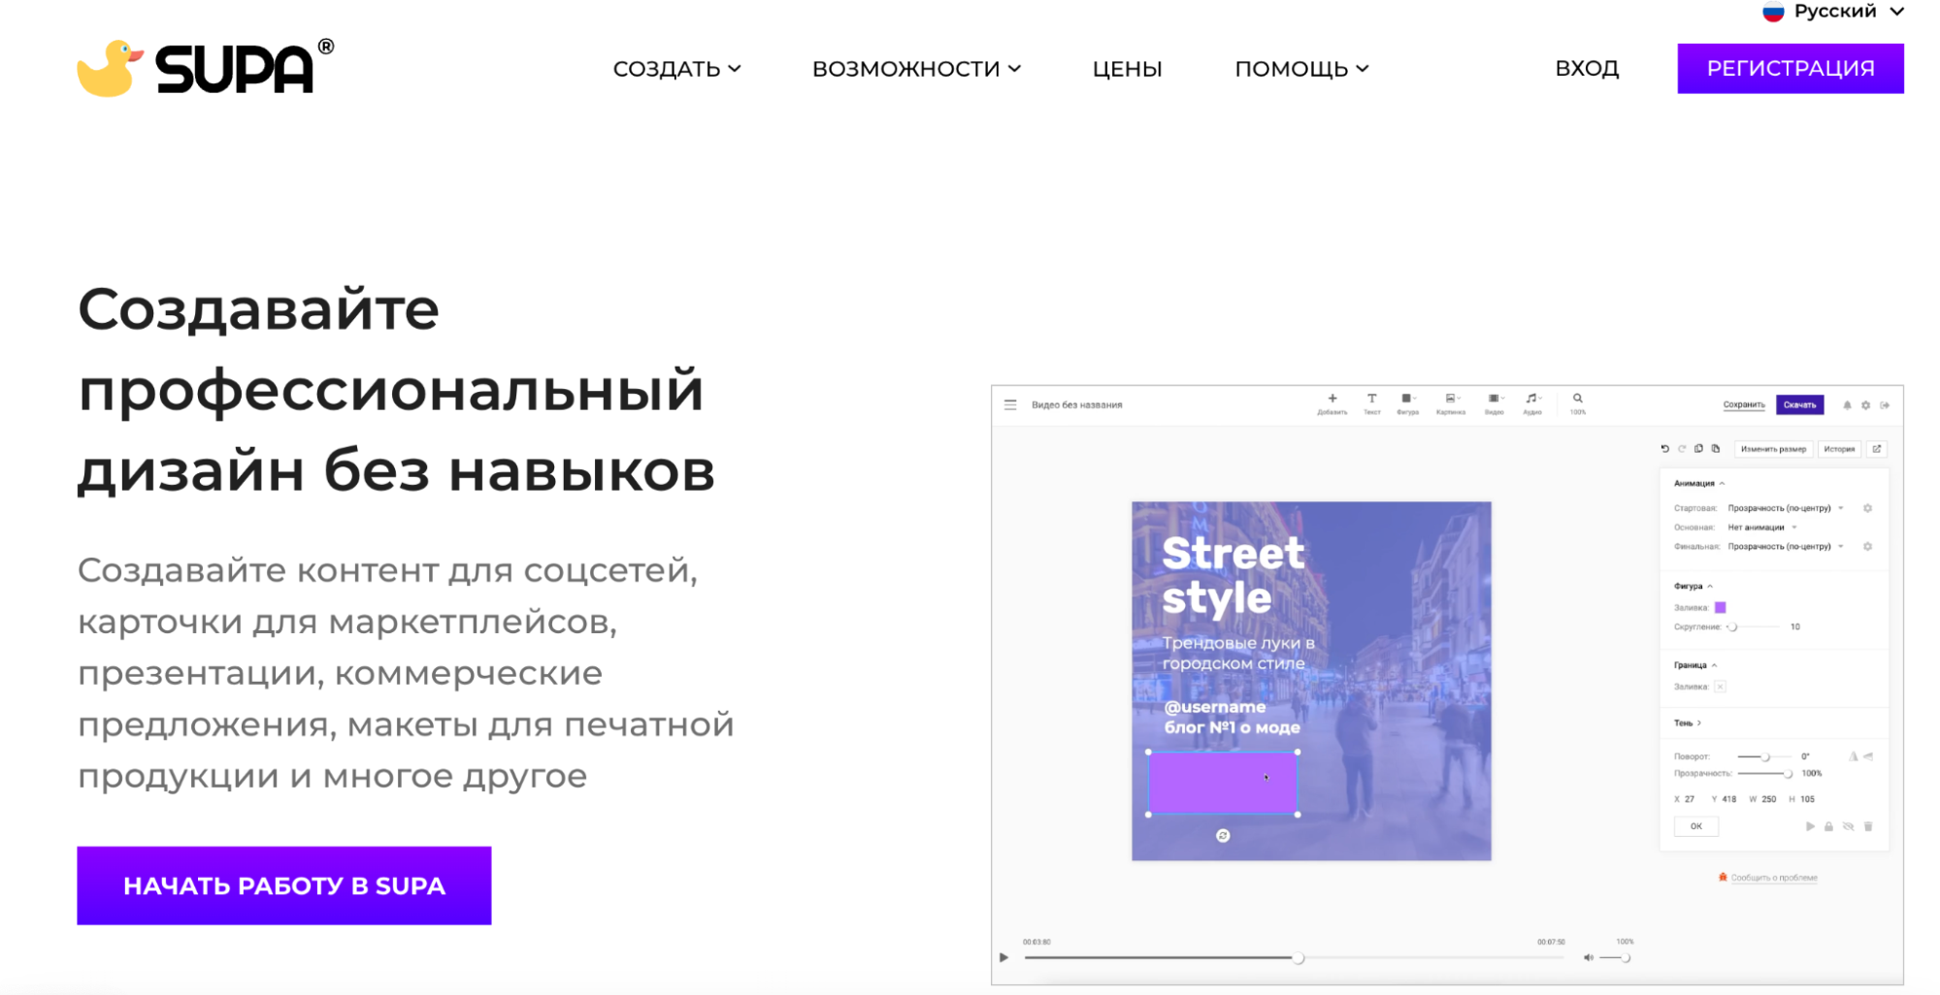
Task: Open Стартовая animation gear settings
Action: [1867, 508]
